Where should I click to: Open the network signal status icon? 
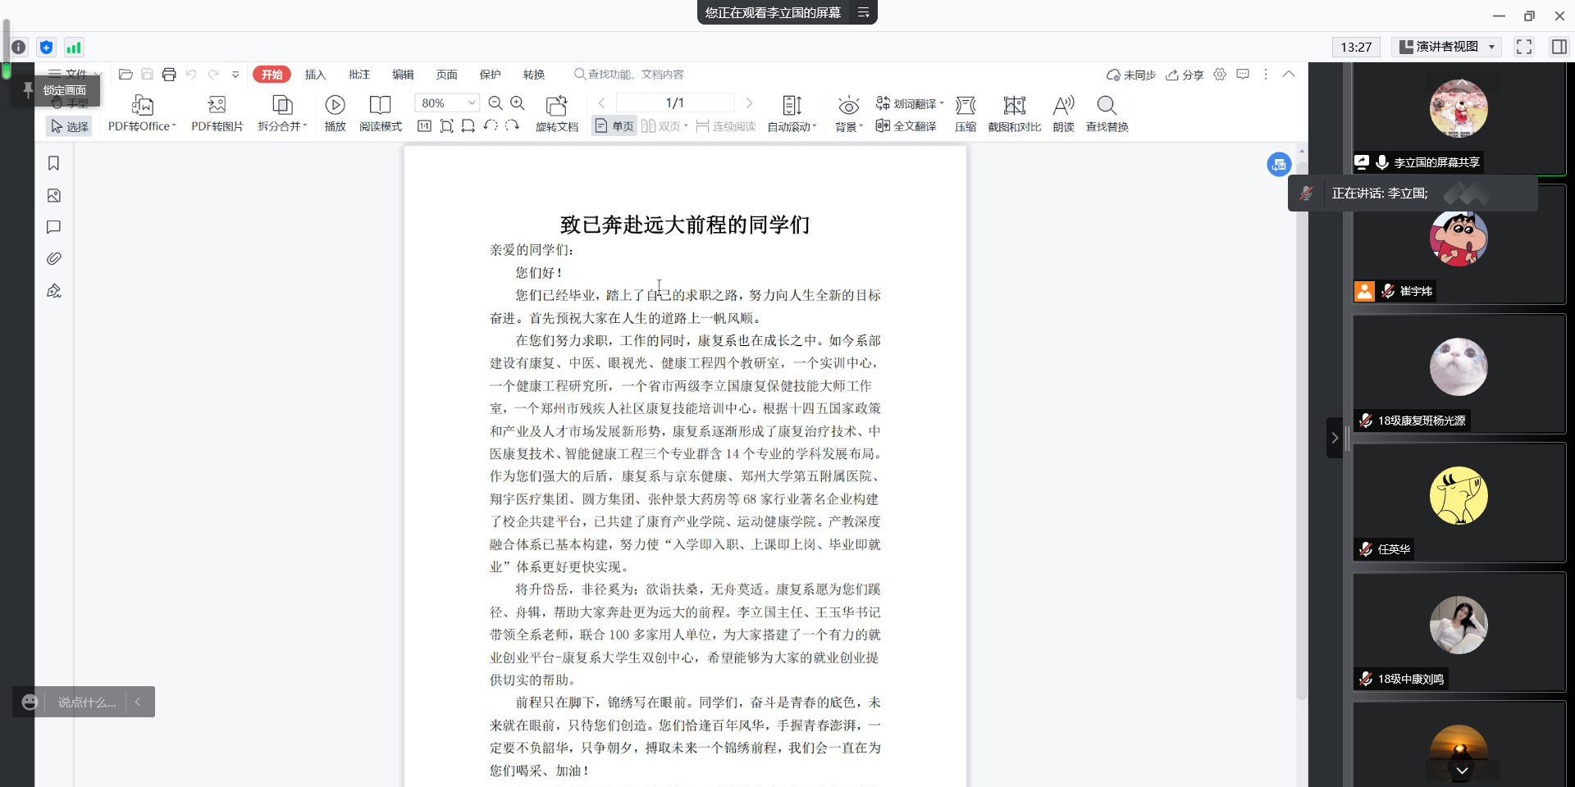(74, 48)
